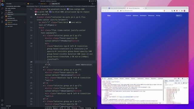Open the Manage gear in VS Code activity bar
This screenshot has height=109, width=194.
pos(2,105)
